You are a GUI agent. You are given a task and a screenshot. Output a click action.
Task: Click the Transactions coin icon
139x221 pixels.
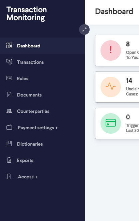tap(9, 62)
